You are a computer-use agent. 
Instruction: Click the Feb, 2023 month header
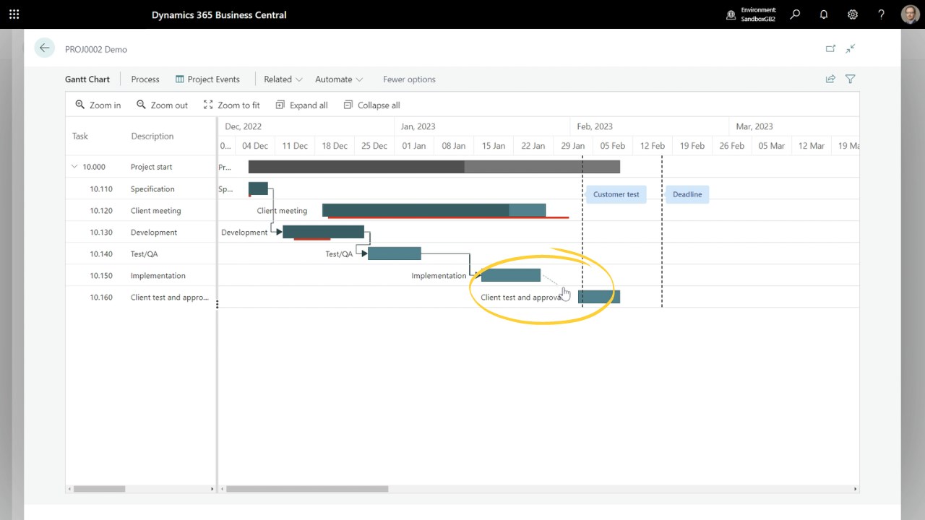pos(595,126)
